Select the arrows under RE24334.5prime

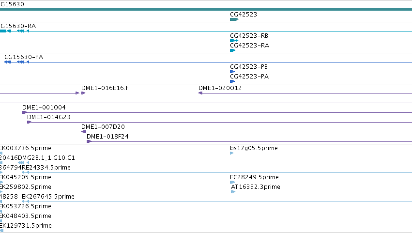25,172
